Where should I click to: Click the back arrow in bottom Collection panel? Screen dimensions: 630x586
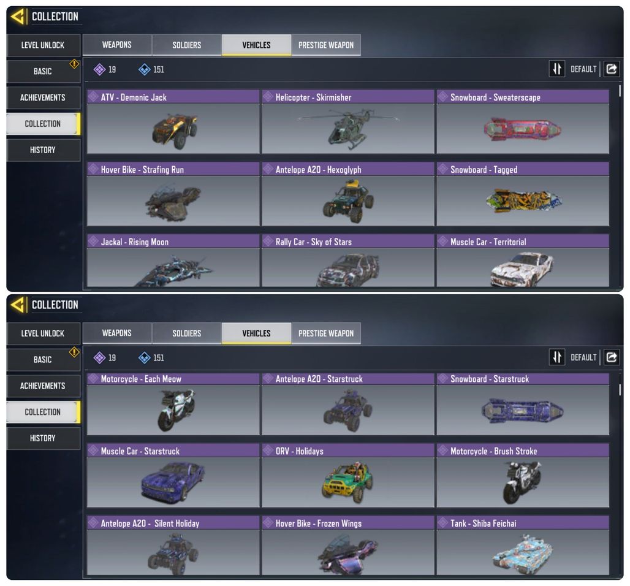[x=18, y=305]
